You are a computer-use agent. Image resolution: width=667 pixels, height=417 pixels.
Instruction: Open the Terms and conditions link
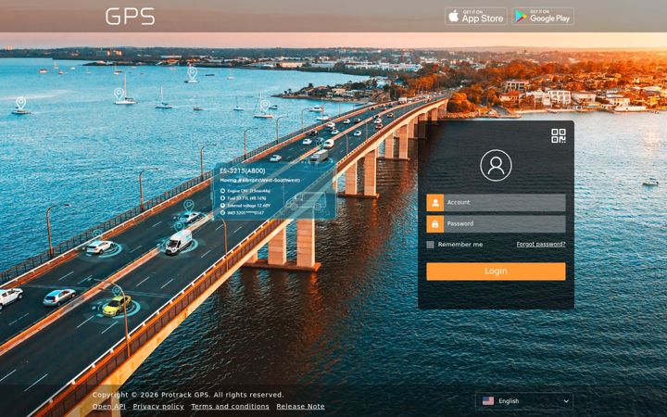pyautogui.click(x=230, y=407)
